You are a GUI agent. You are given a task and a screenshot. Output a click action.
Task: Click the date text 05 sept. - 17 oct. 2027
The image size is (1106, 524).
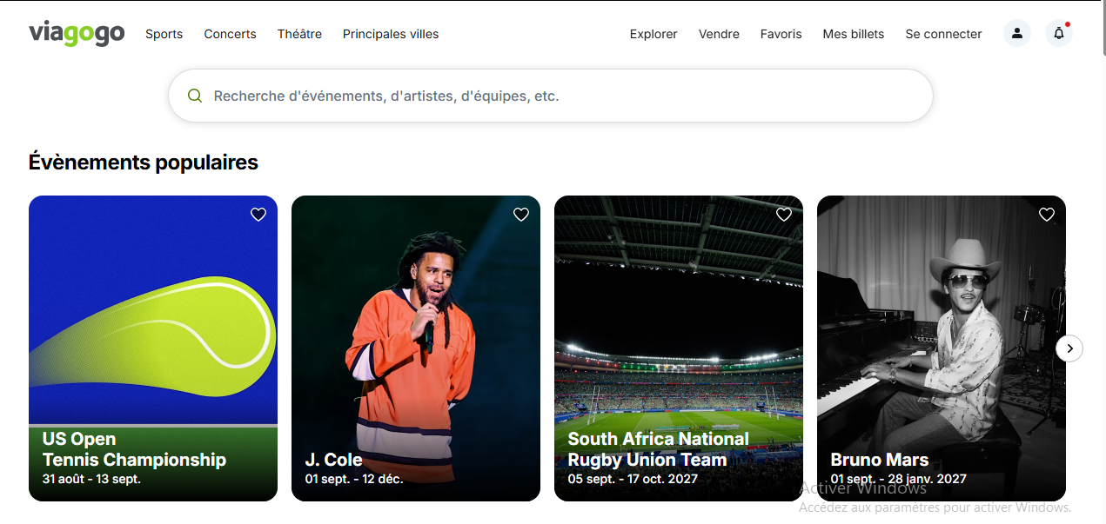pyautogui.click(x=633, y=479)
